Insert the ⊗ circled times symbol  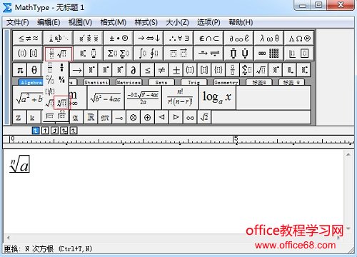click(134, 117)
